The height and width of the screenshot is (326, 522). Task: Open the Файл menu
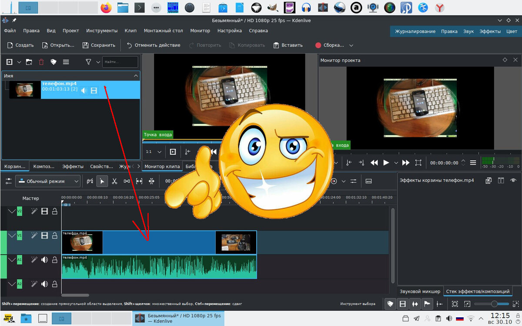tap(10, 31)
